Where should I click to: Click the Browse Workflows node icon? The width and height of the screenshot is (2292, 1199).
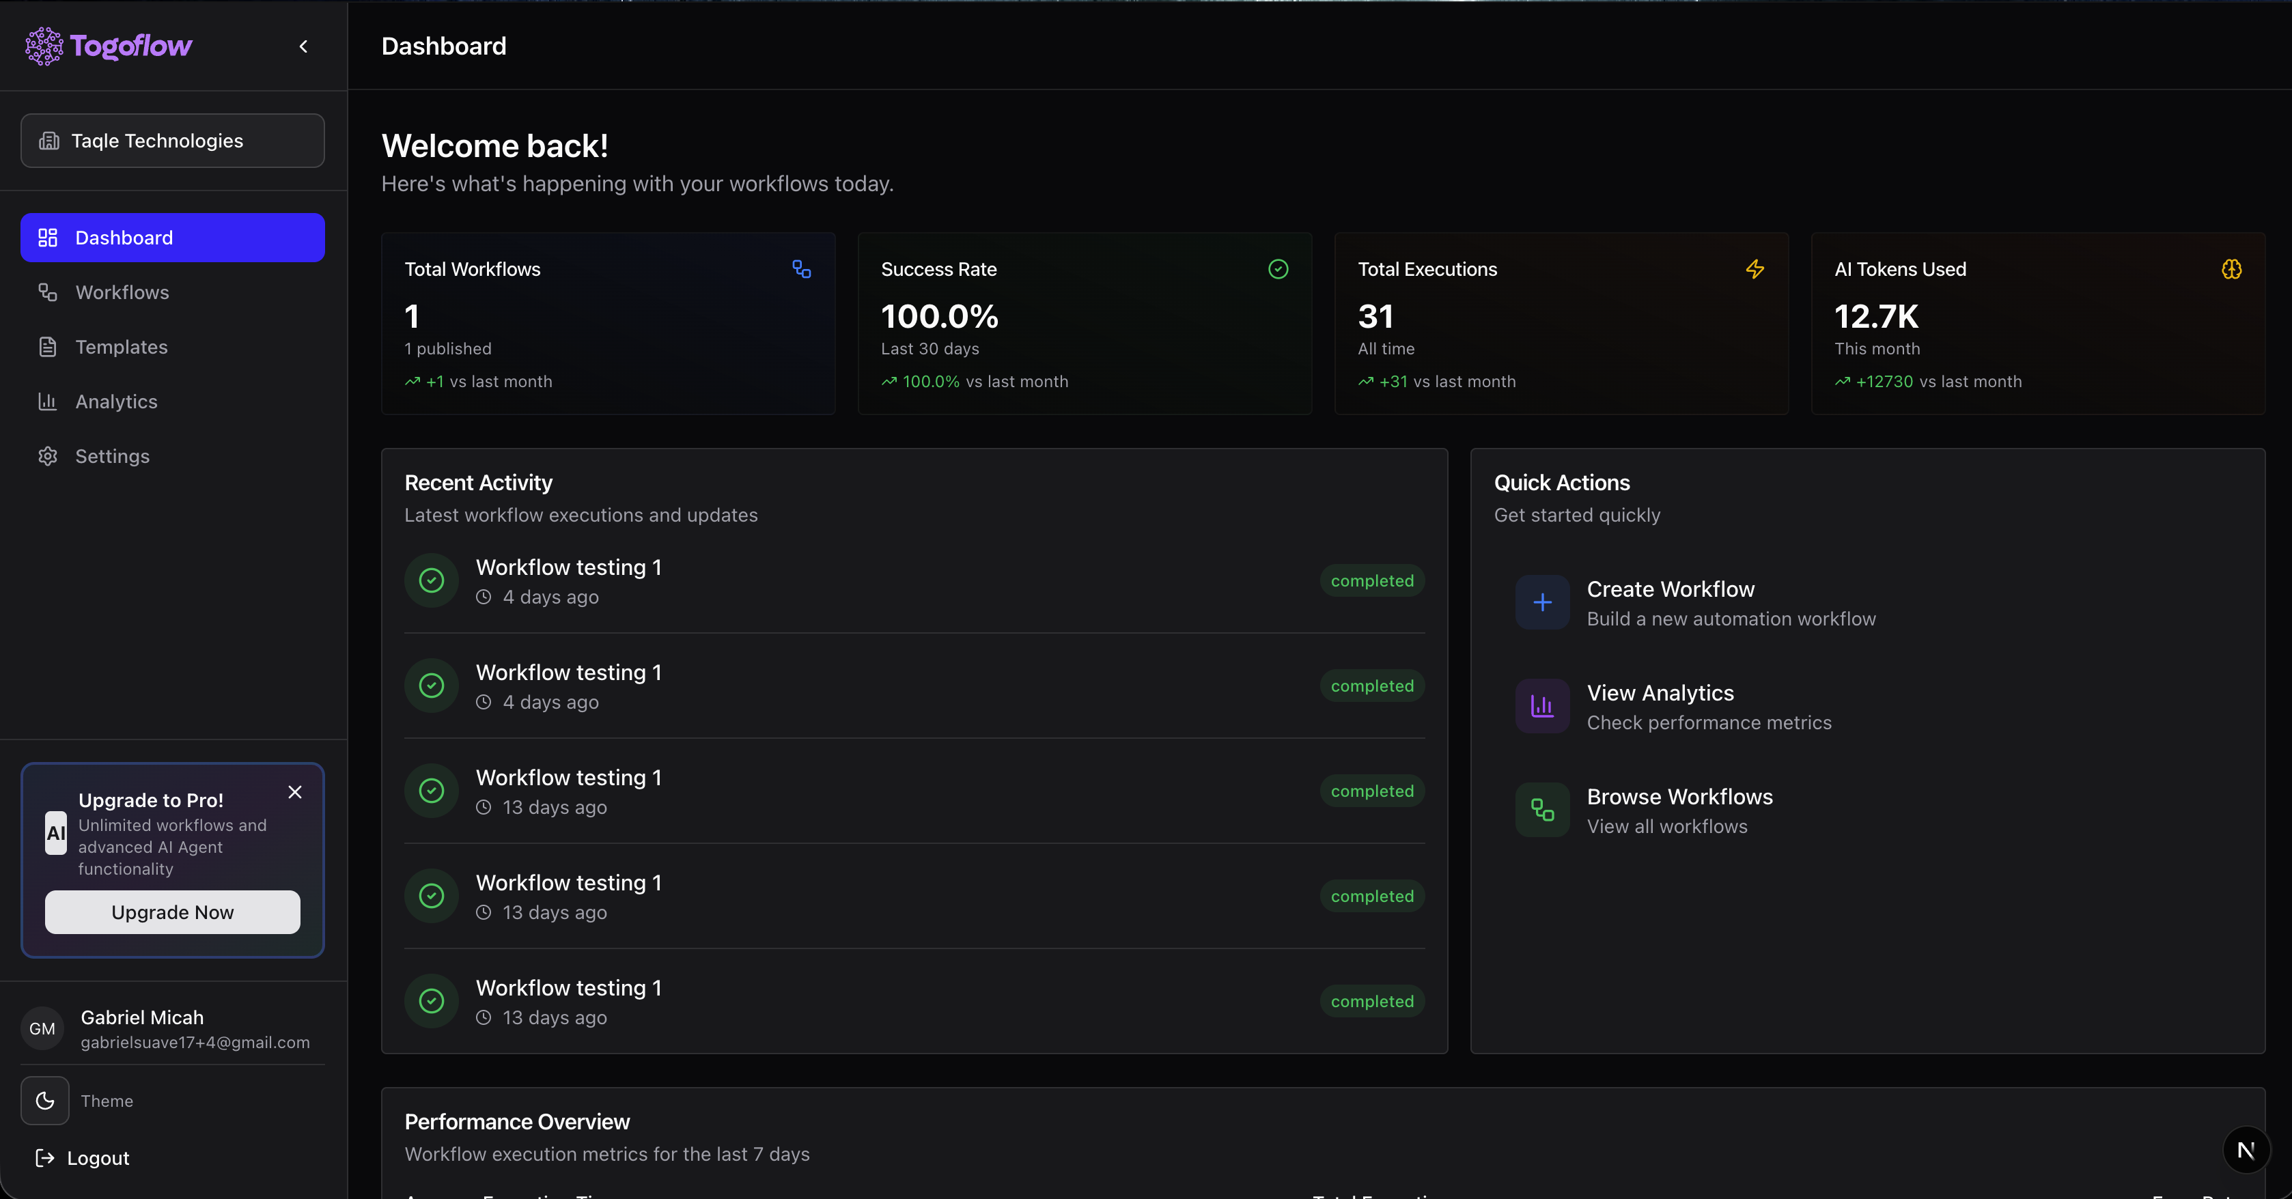click(x=1542, y=809)
